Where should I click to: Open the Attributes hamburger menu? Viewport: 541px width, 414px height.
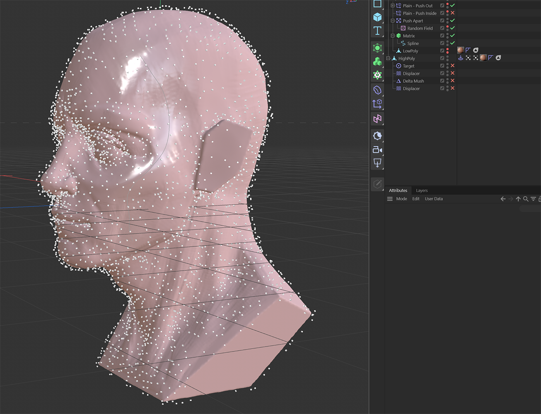pos(390,199)
